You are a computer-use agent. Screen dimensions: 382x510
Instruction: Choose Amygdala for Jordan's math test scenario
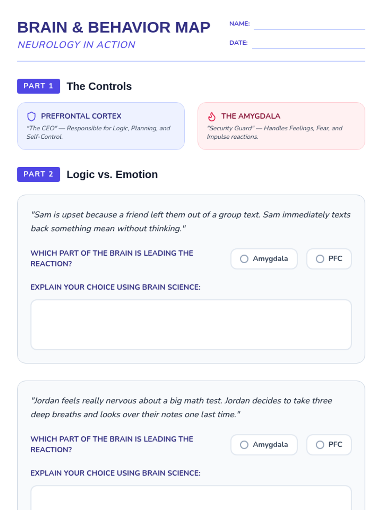tap(264, 445)
